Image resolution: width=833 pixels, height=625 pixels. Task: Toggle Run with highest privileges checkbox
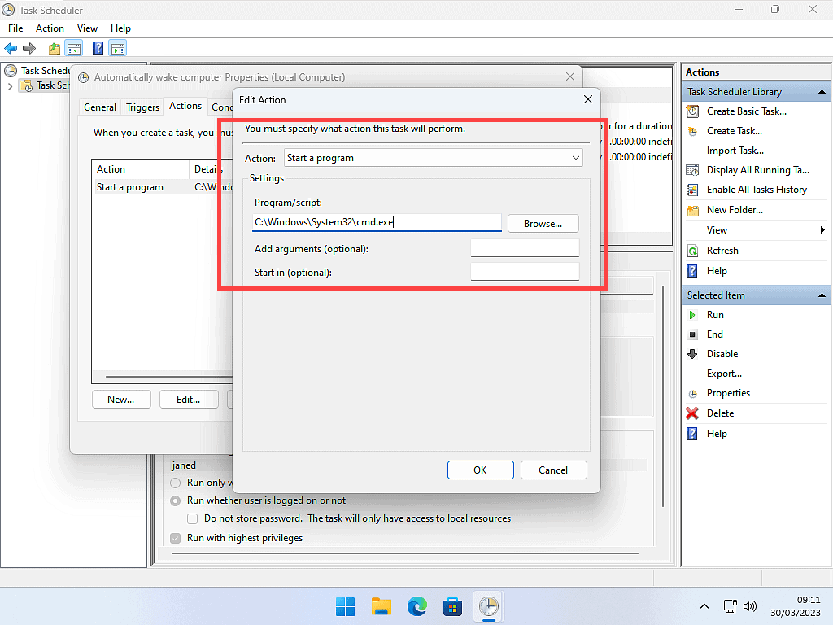[x=175, y=538]
